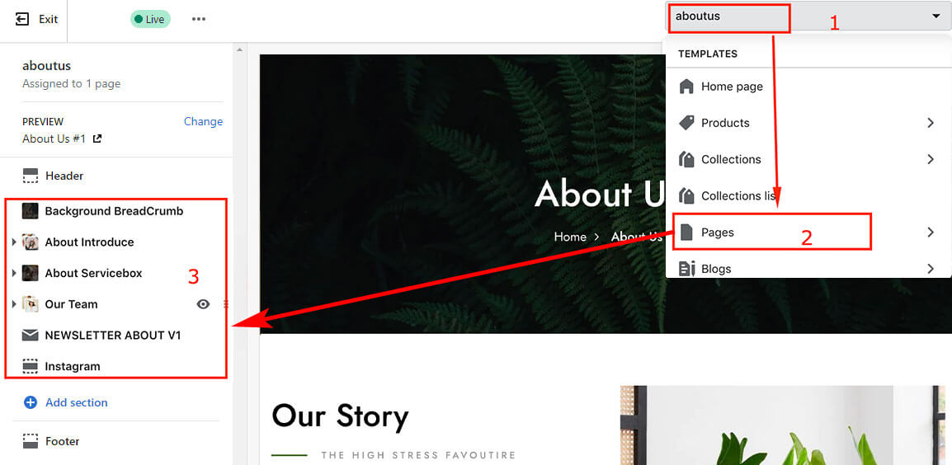Viewport: 952px width, 465px height.
Task: Expand the About Introduce section tree
Action: click(x=14, y=242)
